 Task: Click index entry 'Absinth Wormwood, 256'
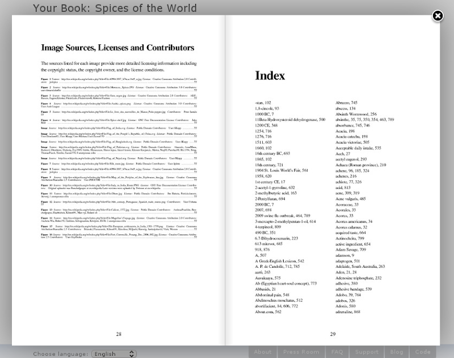356,114
